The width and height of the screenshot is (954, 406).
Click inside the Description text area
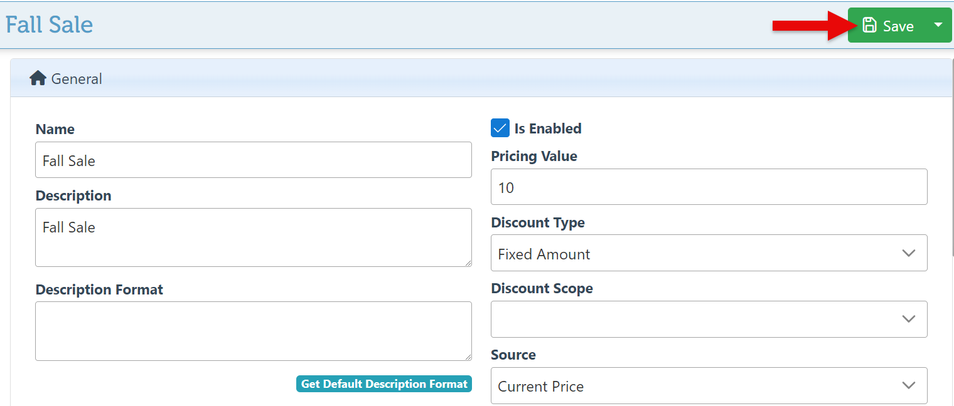pyautogui.click(x=253, y=237)
